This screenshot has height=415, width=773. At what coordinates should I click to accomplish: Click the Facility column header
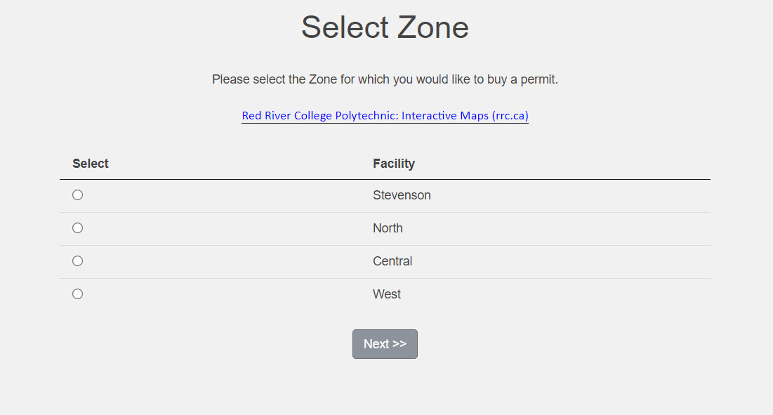pos(394,164)
